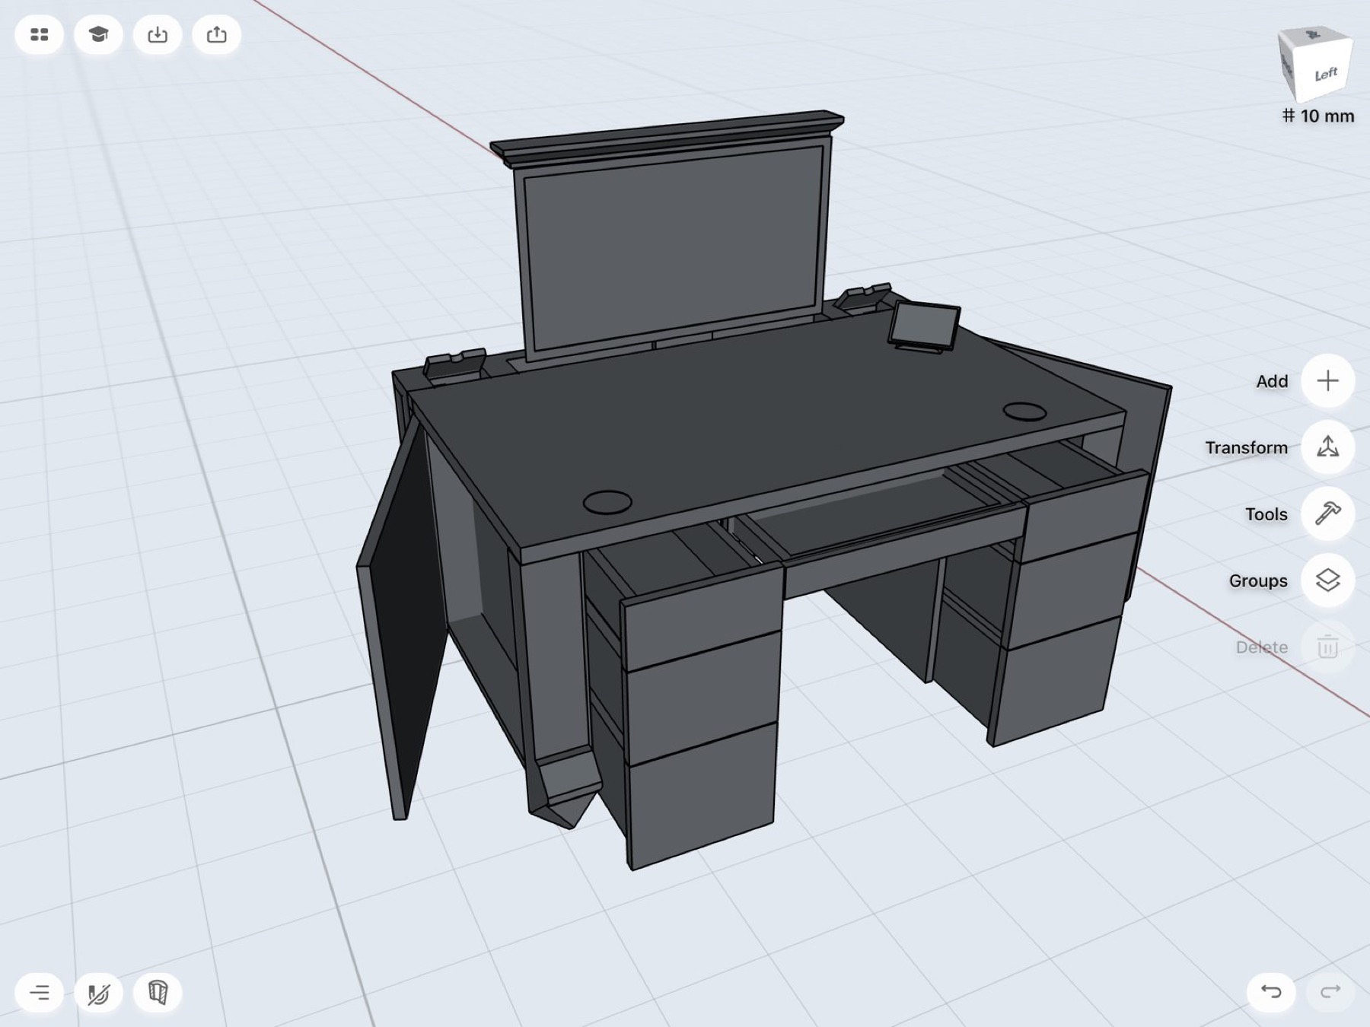Open the designs dashboard grid icon
Screen dimensions: 1370x1027
[40, 35]
